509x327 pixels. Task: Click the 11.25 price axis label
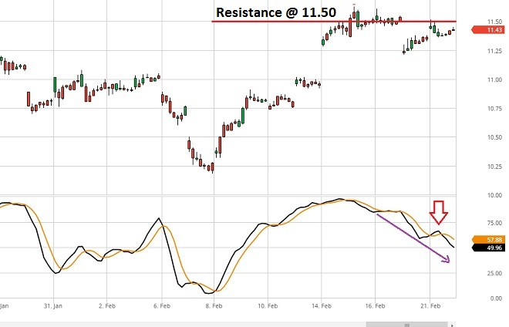point(494,51)
